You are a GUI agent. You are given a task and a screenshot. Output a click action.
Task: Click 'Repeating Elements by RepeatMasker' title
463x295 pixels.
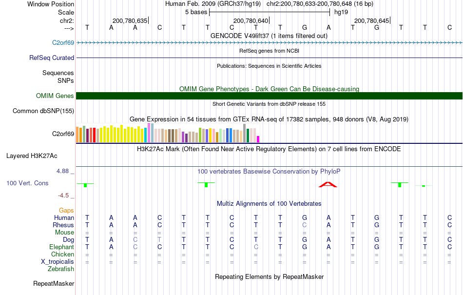point(269,276)
